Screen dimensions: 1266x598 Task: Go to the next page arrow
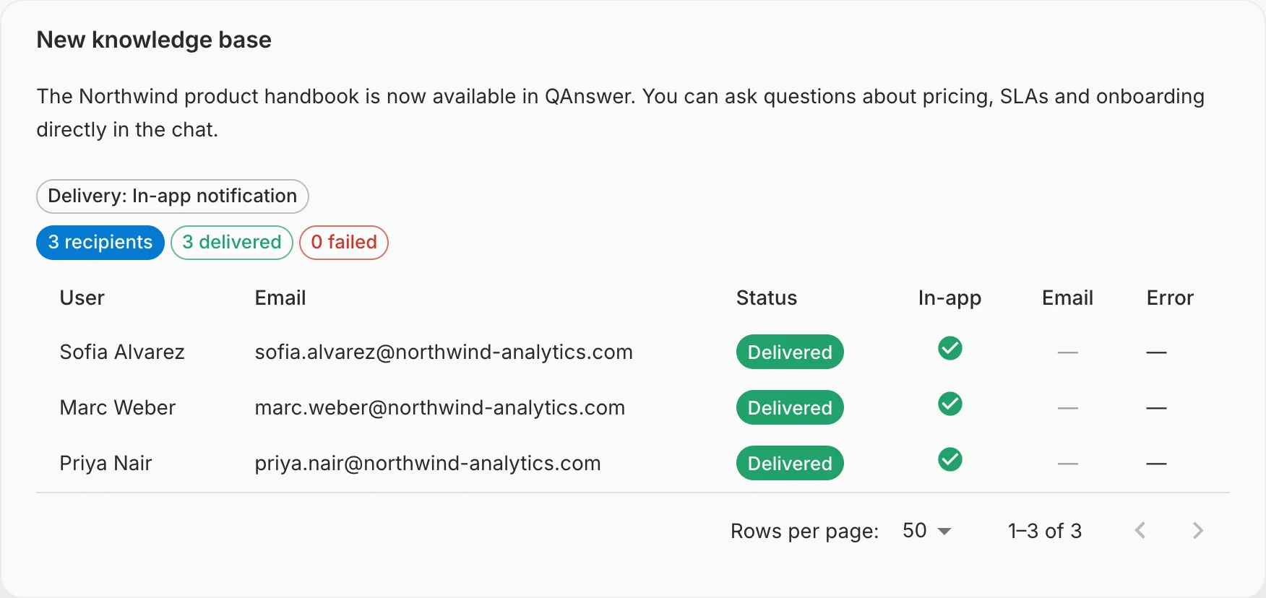tap(1197, 531)
